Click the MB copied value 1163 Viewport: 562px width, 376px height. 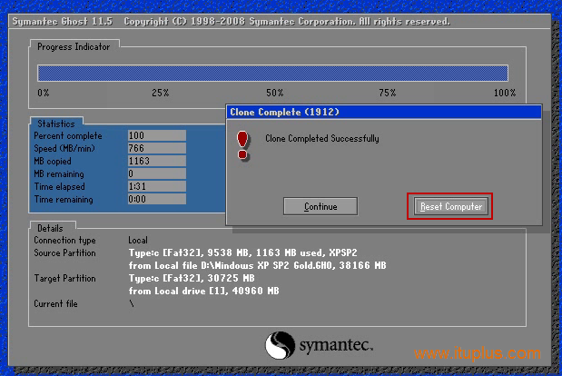tap(157, 161)
